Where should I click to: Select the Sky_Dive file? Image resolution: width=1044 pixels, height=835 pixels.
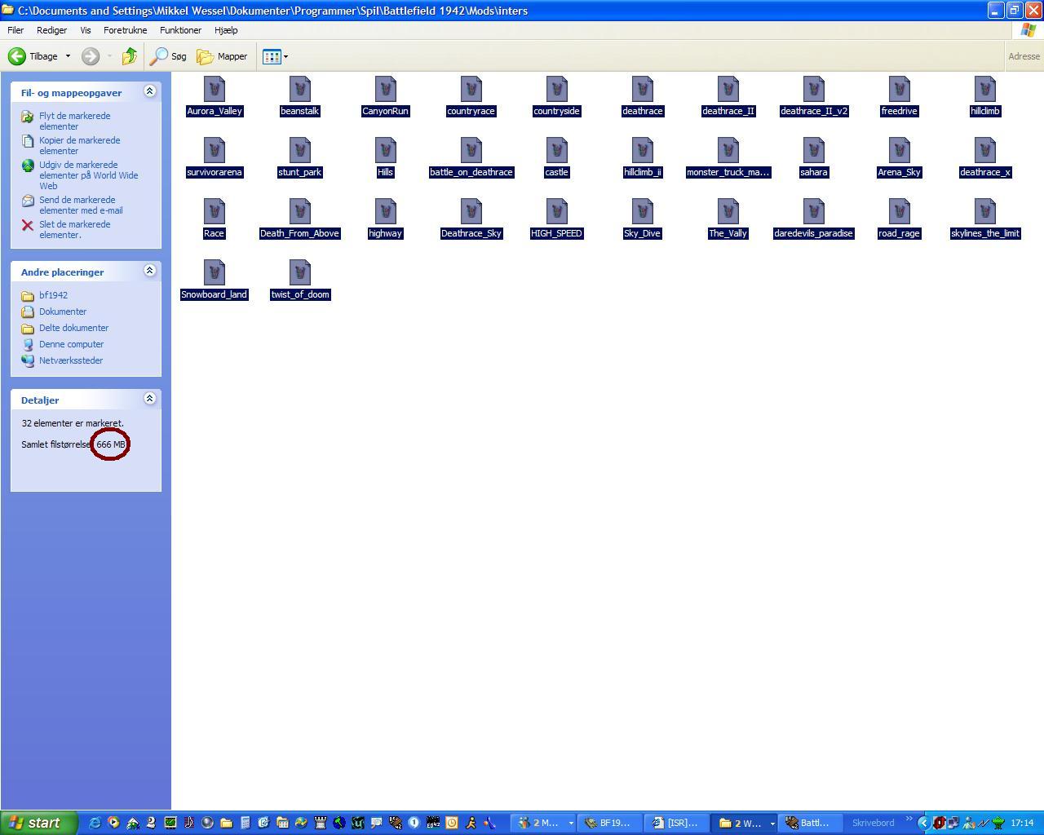(x=642, y=219)
